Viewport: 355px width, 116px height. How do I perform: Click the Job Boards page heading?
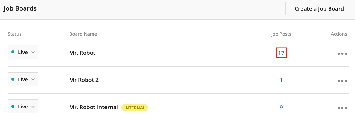click(x=20, y=8)
